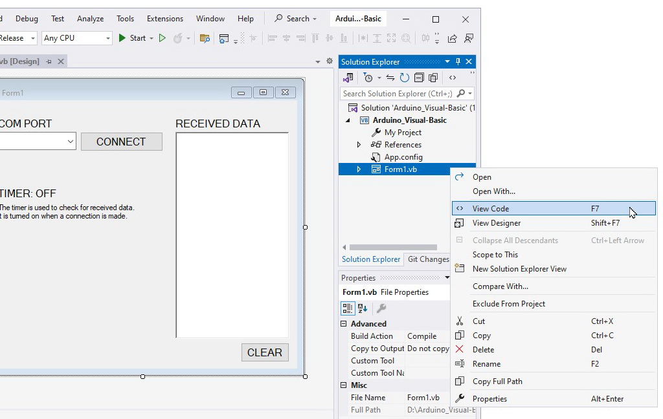Viewport: 663px width, 419px height.
Task: Click Start Without Debugging outline arrow
Action: 163,38
